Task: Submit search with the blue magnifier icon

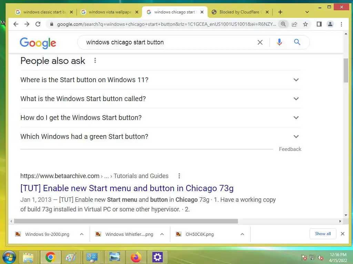Action: (297, 42)
